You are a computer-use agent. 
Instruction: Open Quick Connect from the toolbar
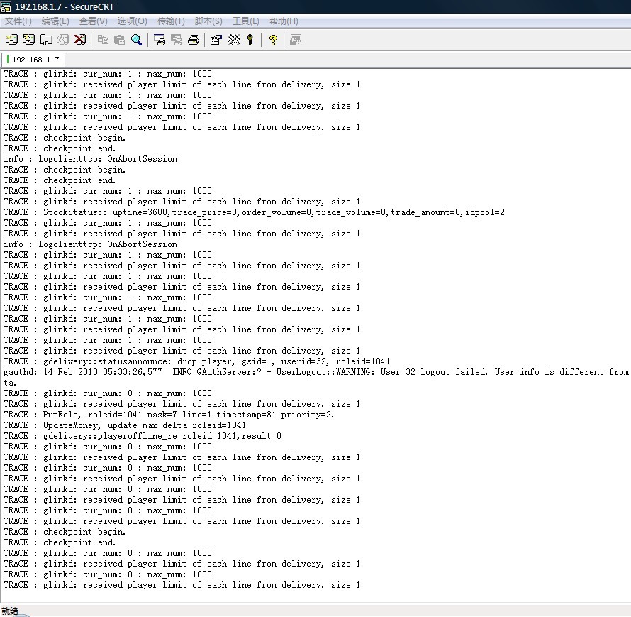tap(28, 40)
